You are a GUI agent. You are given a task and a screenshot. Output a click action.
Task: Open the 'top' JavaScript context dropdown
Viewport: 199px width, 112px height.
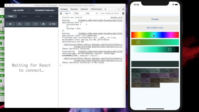click(x=68, y=13)
